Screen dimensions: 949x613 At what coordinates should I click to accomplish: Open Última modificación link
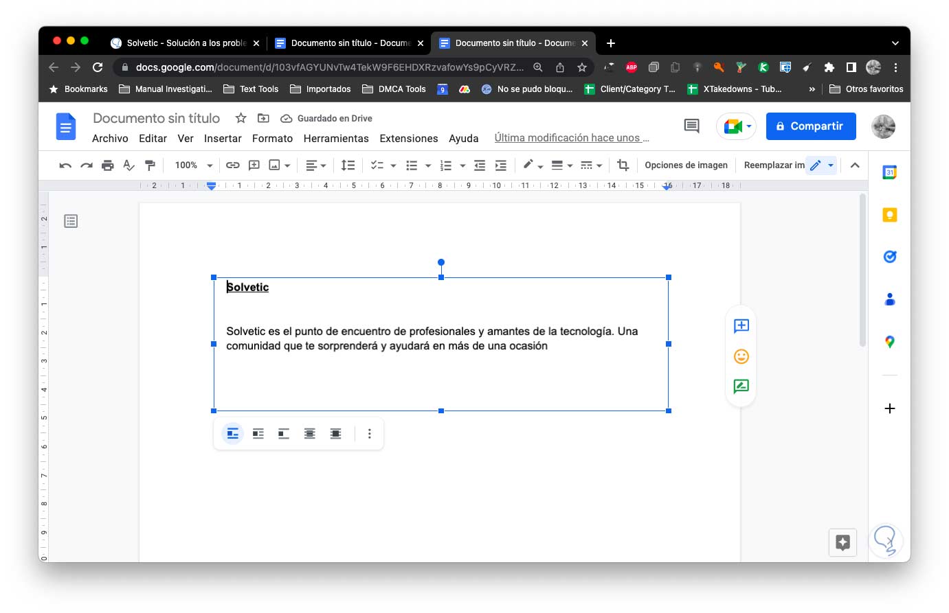click(x=572, y=138)
